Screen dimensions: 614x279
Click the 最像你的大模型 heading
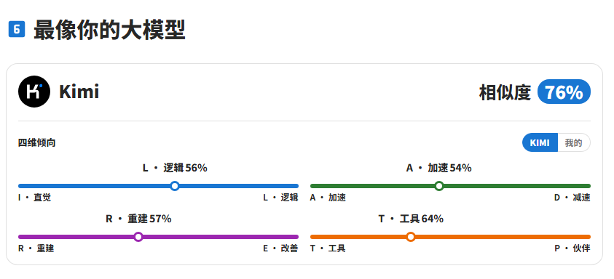coord(110,30)
